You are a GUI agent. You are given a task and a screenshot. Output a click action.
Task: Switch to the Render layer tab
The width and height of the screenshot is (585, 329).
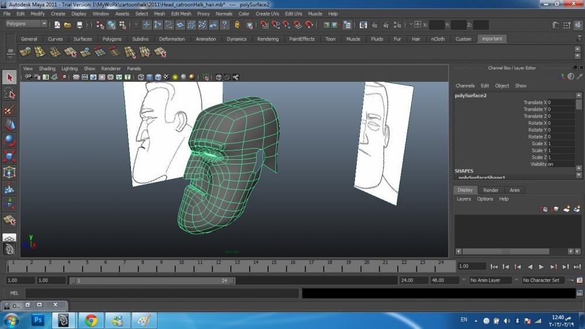point(491,190)
